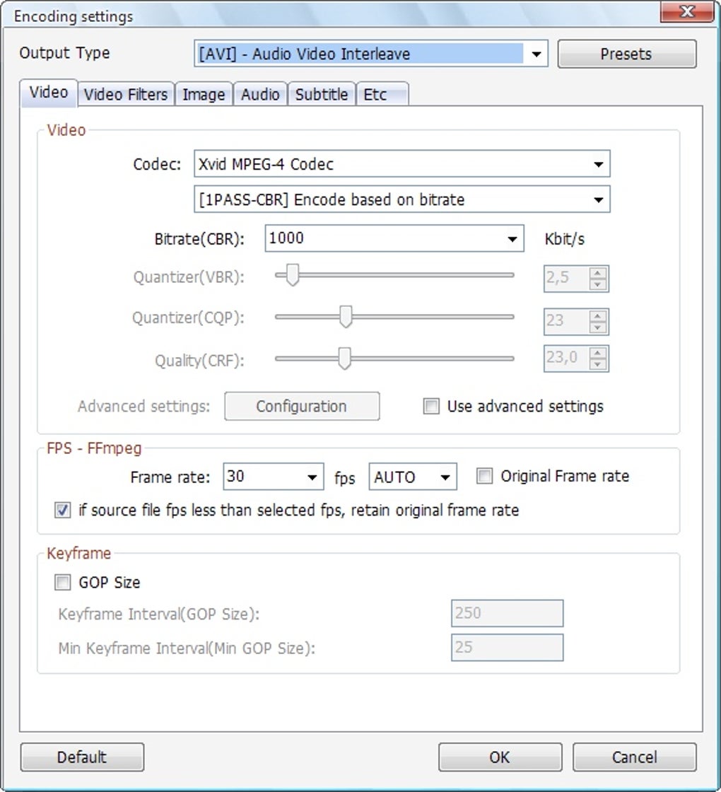721x792 pixels.
Task: Click the Default button
Action: (82, 757)
